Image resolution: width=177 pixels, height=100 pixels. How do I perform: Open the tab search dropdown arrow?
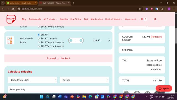(2, 3)
